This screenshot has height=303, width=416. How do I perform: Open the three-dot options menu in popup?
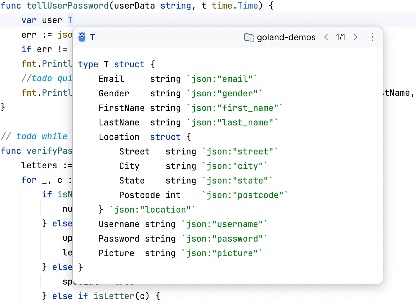[x=372, y=37]
